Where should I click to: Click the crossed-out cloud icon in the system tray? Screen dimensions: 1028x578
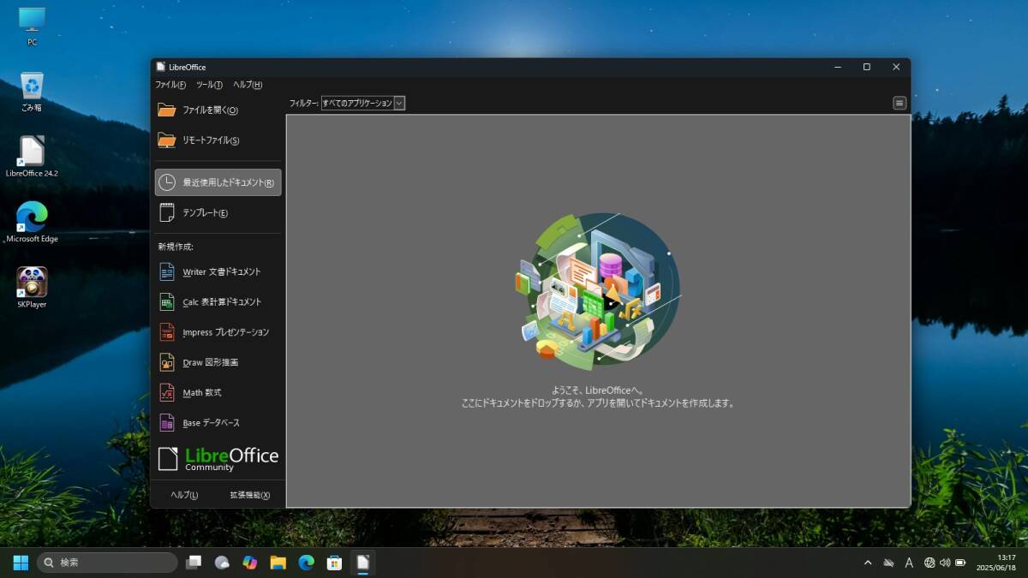[x=888, y=563]
